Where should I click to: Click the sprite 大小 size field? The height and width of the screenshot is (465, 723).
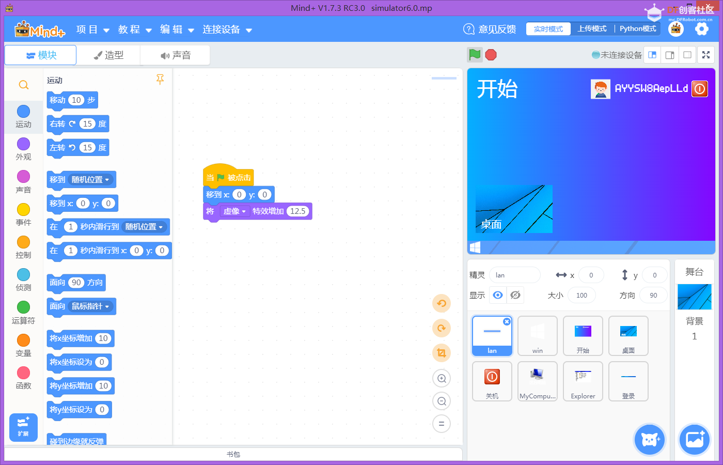[581, 295]
